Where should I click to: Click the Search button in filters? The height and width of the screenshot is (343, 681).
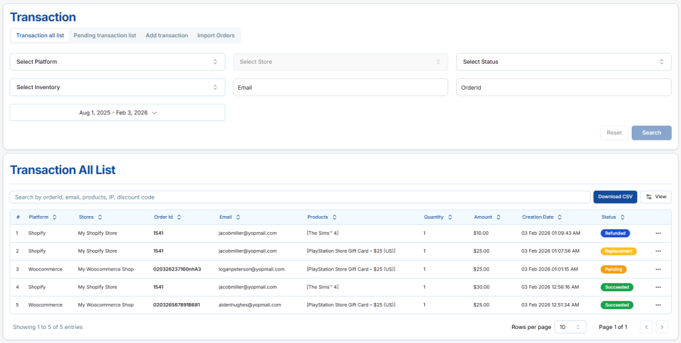point(651,133)
